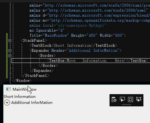Activate the Select Element cursor tool

tap(122, 99)
